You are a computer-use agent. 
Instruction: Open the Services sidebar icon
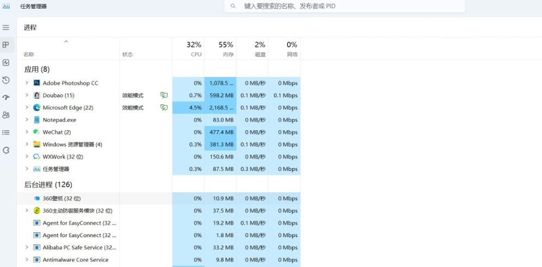[x=6, y=150]
